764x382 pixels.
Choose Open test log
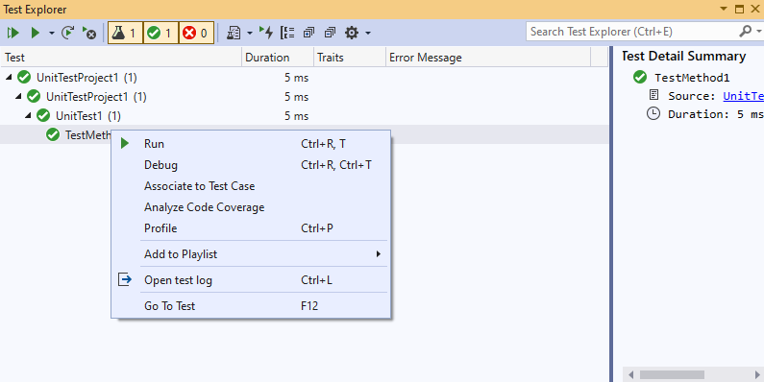tap(251, 280)
